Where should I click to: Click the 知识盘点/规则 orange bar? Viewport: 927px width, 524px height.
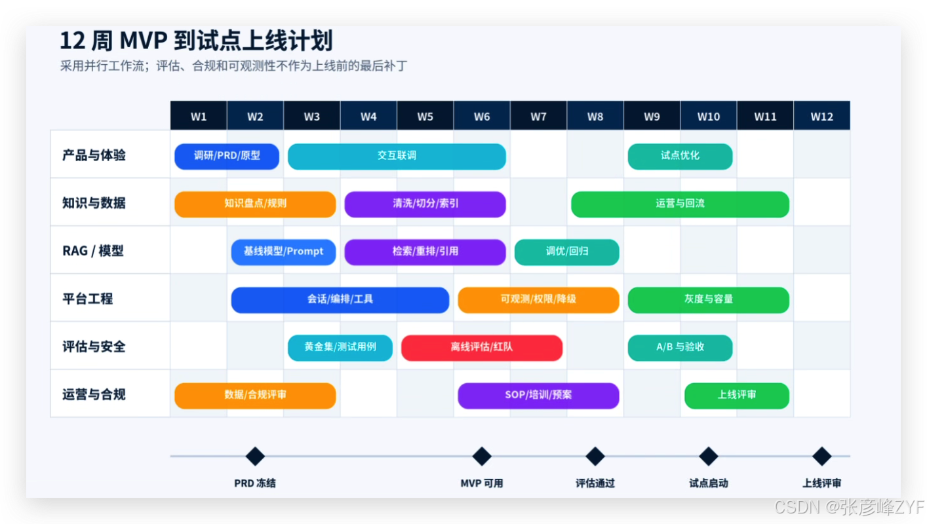coord(255,204)
